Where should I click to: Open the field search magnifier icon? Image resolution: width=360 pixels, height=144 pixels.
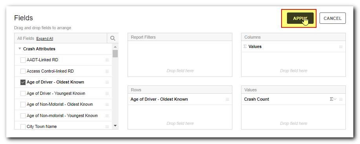pos(113,38)
